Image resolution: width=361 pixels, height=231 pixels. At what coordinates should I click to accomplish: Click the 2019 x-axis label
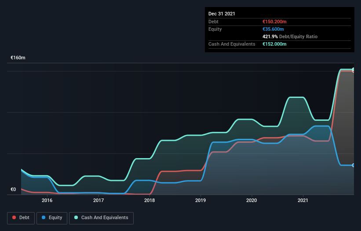(201, 200)
